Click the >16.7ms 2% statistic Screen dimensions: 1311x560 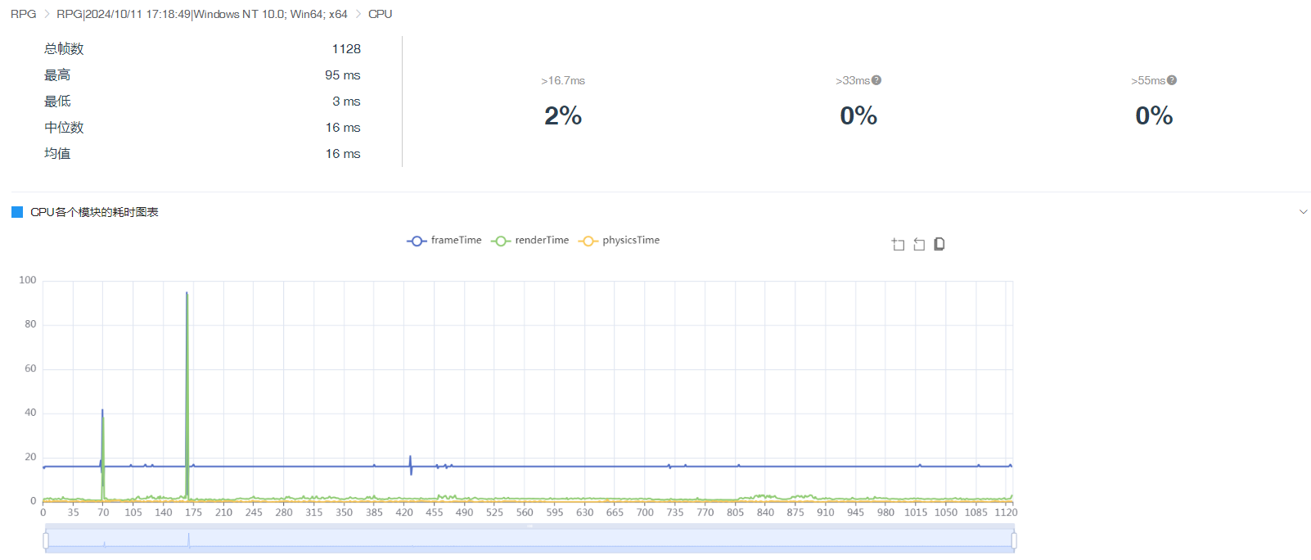click(x=563, y=115)
